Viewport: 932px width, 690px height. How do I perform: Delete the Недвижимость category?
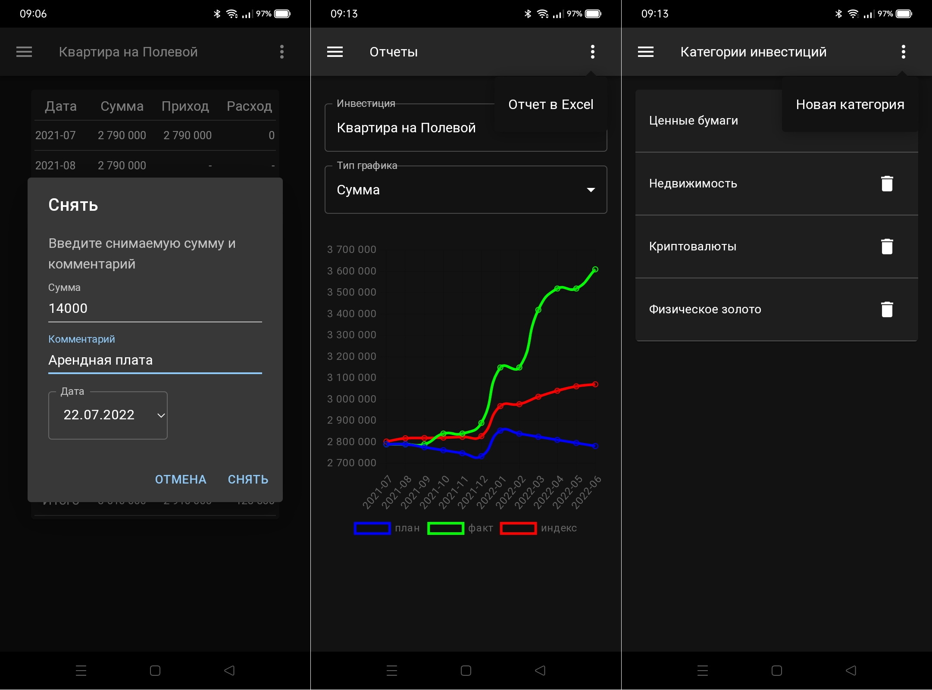click(x=887, y=184)
